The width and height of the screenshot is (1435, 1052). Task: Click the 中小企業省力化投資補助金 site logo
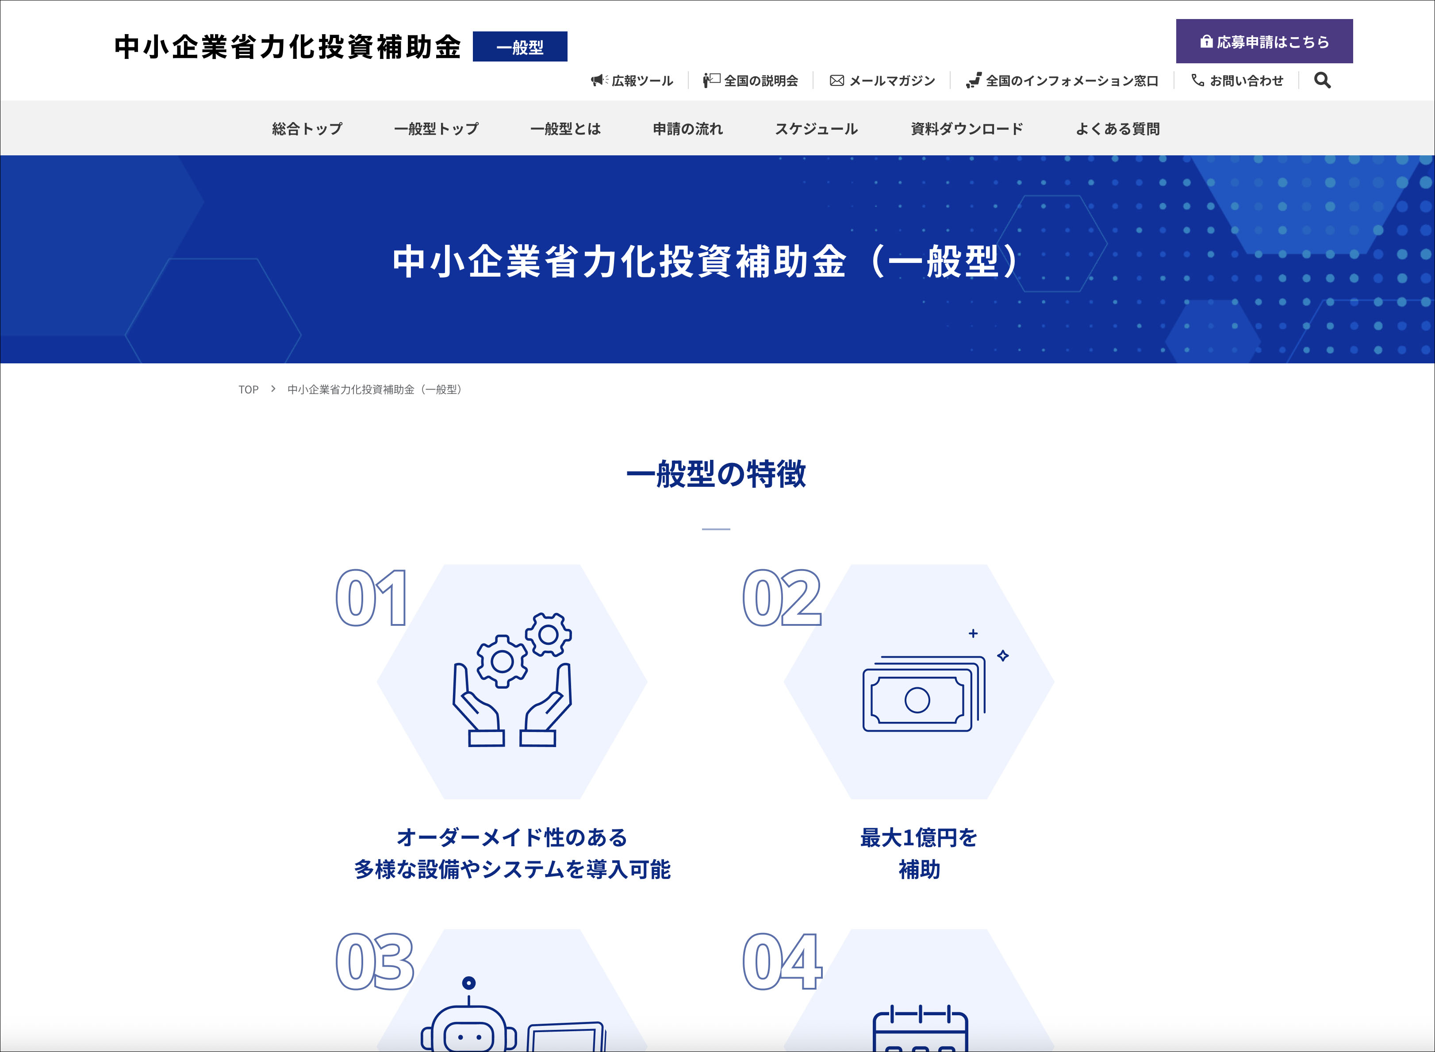[x=288, y=46]
